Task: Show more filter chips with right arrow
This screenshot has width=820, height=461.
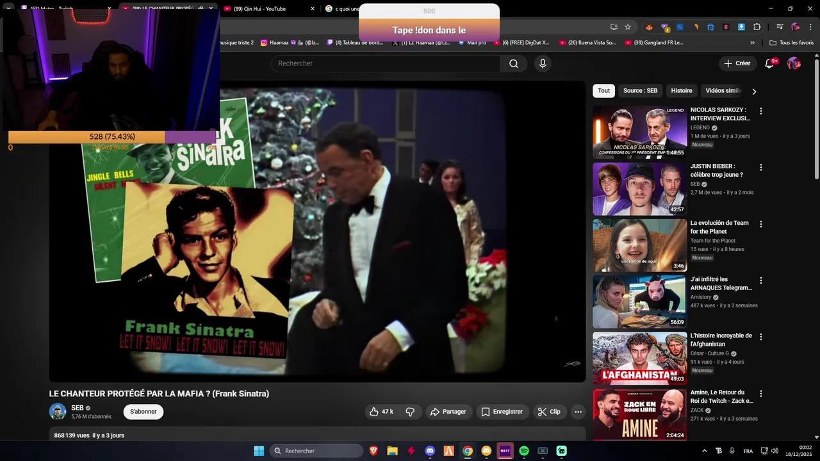Action: [754, 92]
